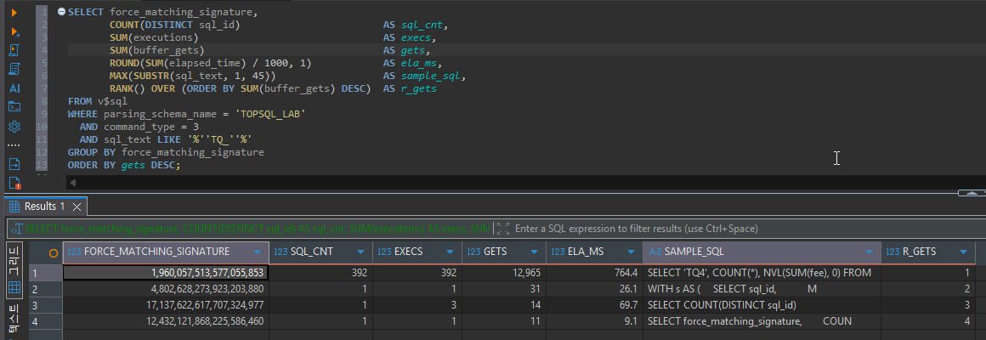
Task: Select result row number 3 header
Action: pos(45,305)
